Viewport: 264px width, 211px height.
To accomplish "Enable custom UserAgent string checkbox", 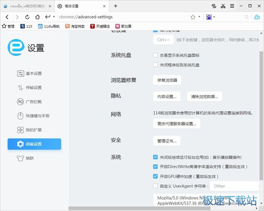I will pyautogui.click(x=155, y=186).
